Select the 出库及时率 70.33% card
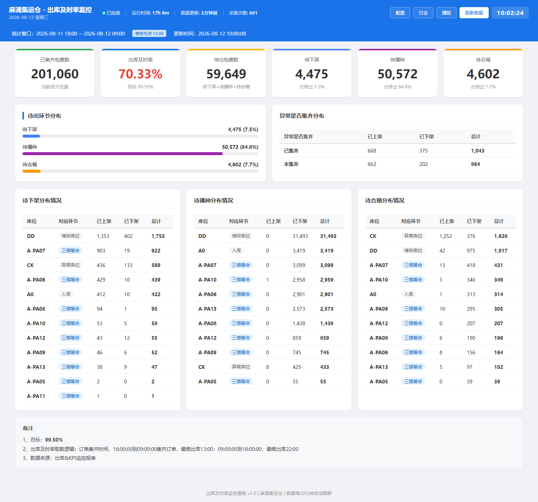Viewport: 538px width, 502px height. [140, 73]
